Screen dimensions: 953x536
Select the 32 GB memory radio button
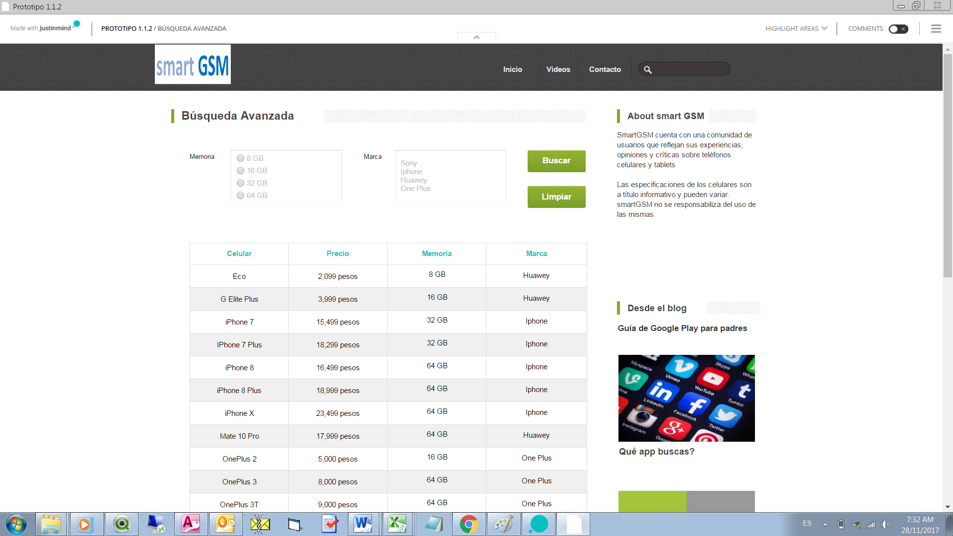(241, 183)
